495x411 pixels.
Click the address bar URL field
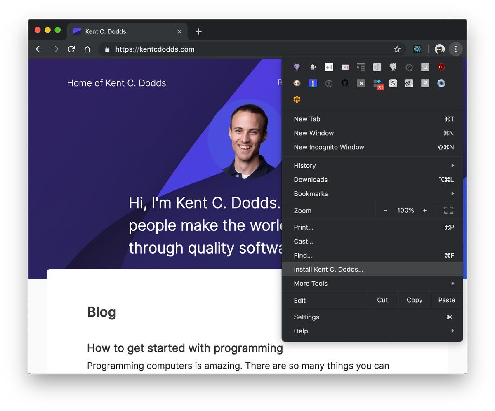click(x=247, y=49)
